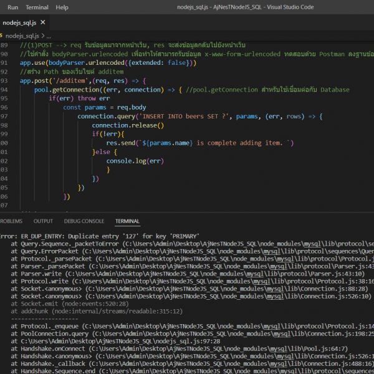Open the DEBUG CONSOLE panel tab

[x=84, y=221]
